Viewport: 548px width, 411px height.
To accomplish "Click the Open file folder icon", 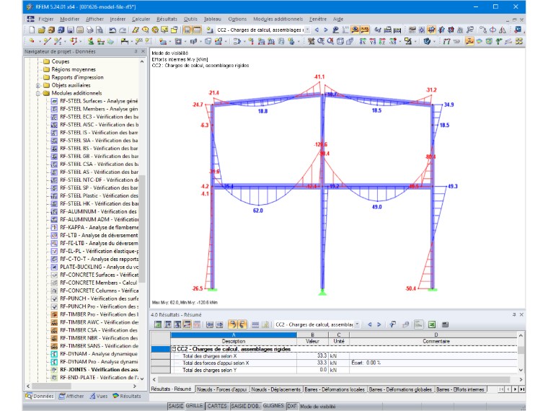I will pyautogui.click(x=42, y=30).
